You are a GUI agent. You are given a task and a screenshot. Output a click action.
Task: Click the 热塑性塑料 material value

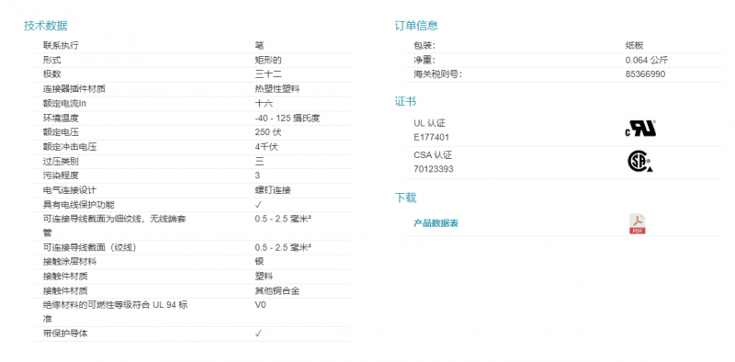(277, 89)
